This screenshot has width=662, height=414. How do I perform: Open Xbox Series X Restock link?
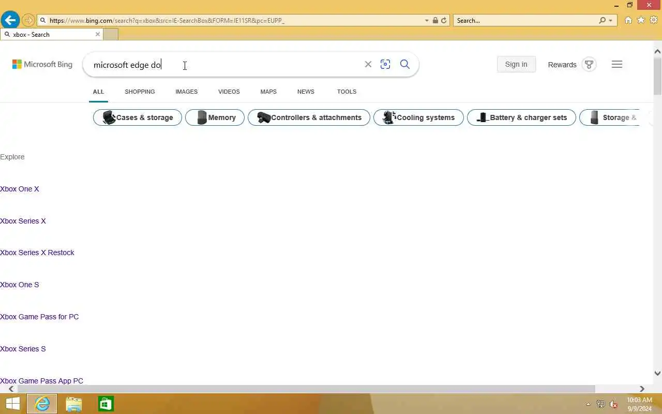pyautogui.click(x=37, y=253)
